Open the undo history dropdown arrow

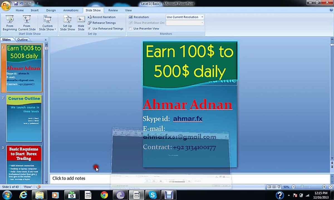(25, 4)
